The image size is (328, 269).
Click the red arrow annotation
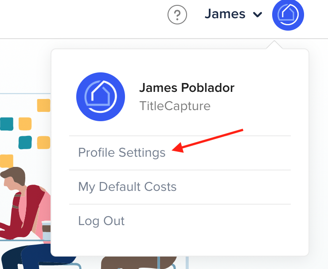click(207, 141)
